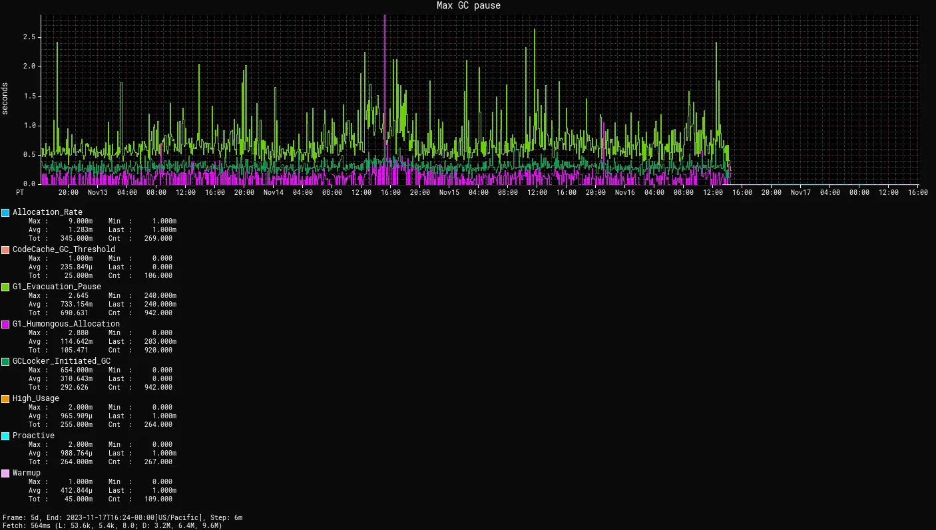Image resolution: width=936 pixels, height=530 pixels.
Task: Click GCLocker_Initiated_GC Tot value 292.626
Action: tap(75, 387)
